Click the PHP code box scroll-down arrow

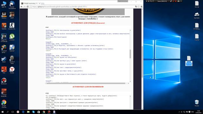point(130,81)
